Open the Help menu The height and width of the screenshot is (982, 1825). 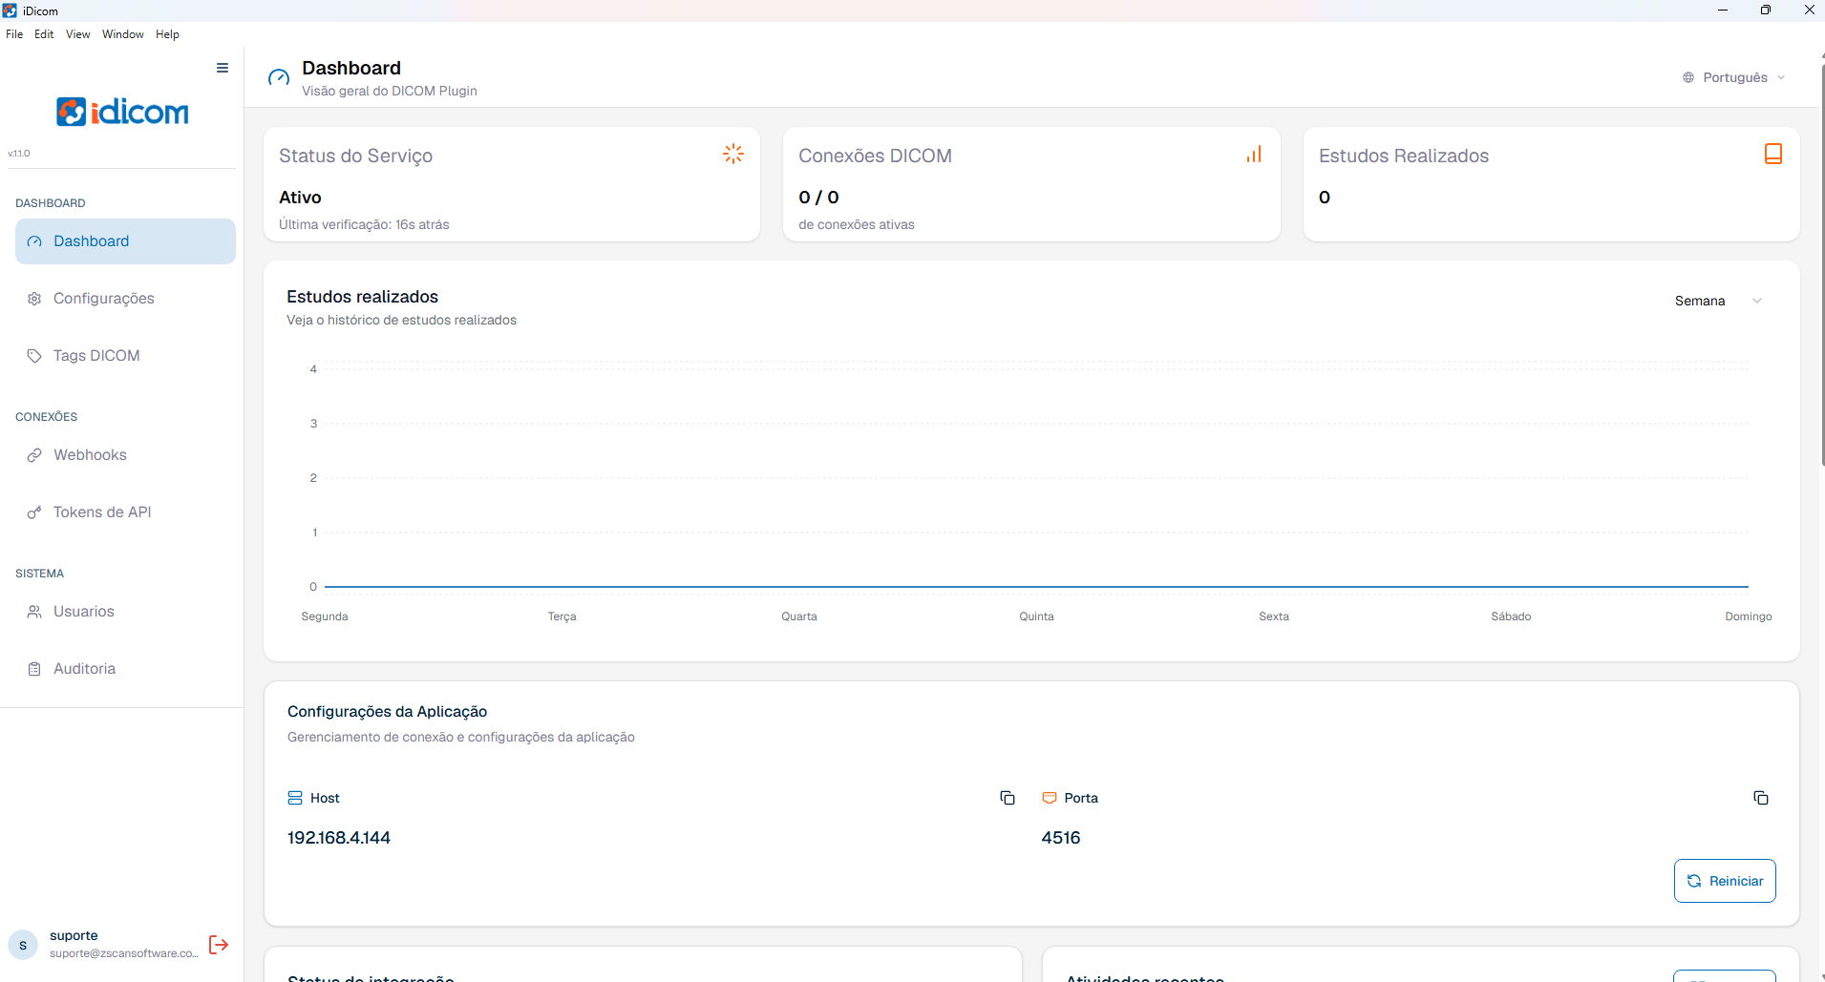pos(167,34)
